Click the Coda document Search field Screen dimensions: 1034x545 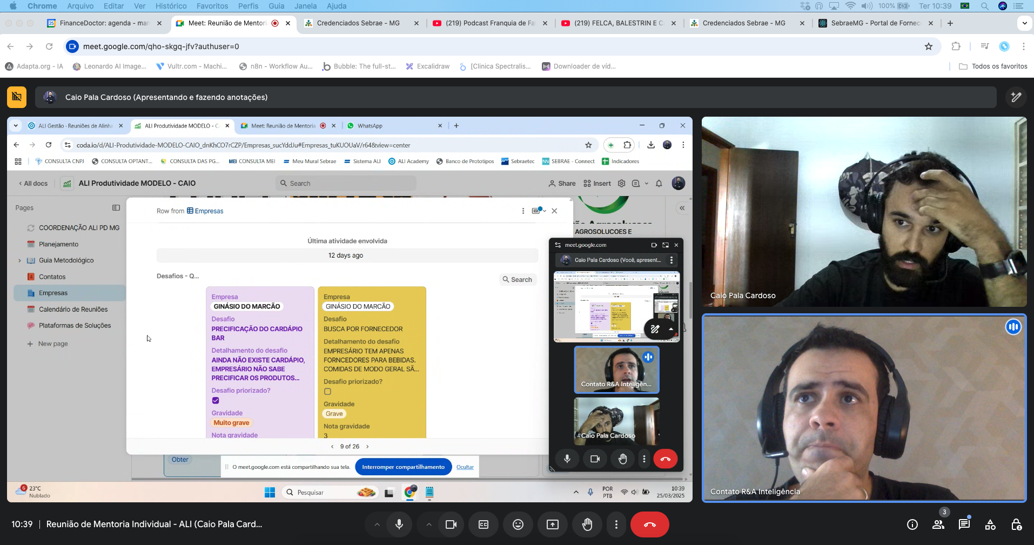click(x=346, y=184)
